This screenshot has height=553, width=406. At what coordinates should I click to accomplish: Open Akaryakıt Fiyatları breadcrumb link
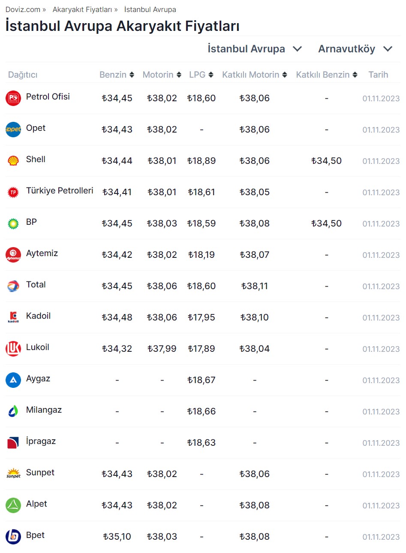click(82, 9)
